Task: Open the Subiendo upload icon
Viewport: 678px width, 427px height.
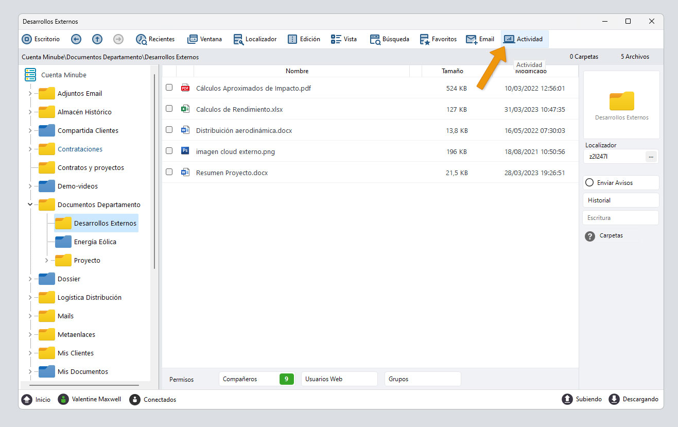Action: click(x=567, y=399)
